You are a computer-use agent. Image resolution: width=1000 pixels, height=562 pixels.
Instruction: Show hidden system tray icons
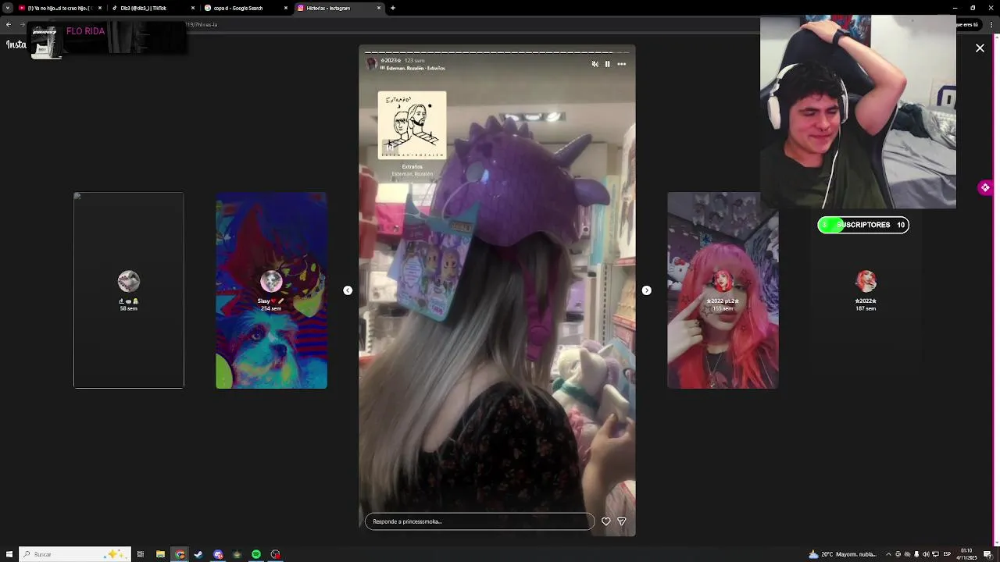888,554
